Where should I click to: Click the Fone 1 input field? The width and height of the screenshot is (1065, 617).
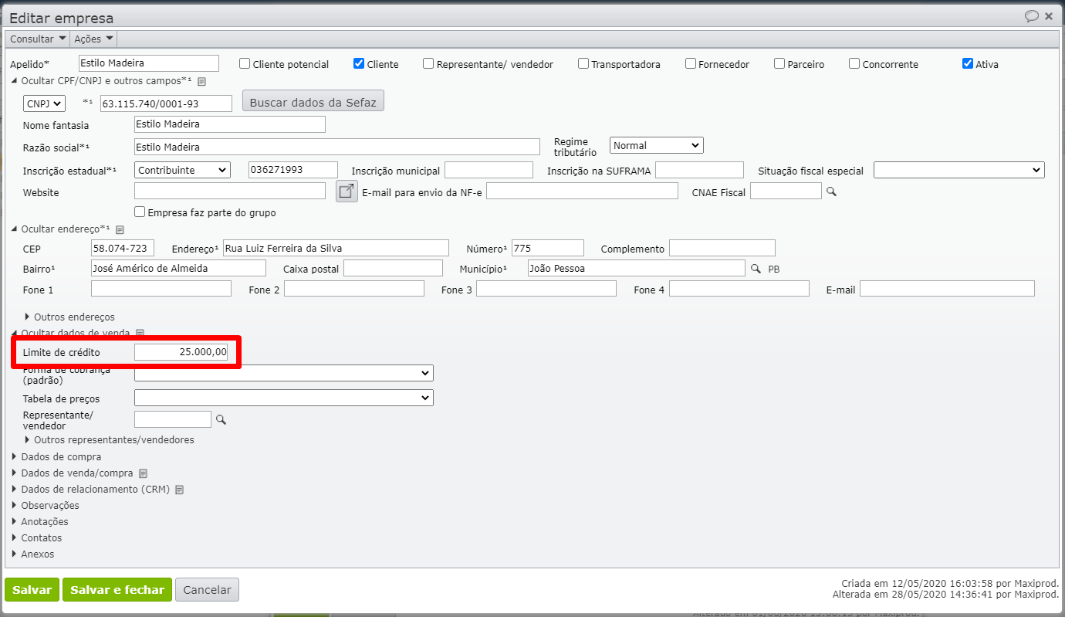pyautogui.click(x=161, y=289)
